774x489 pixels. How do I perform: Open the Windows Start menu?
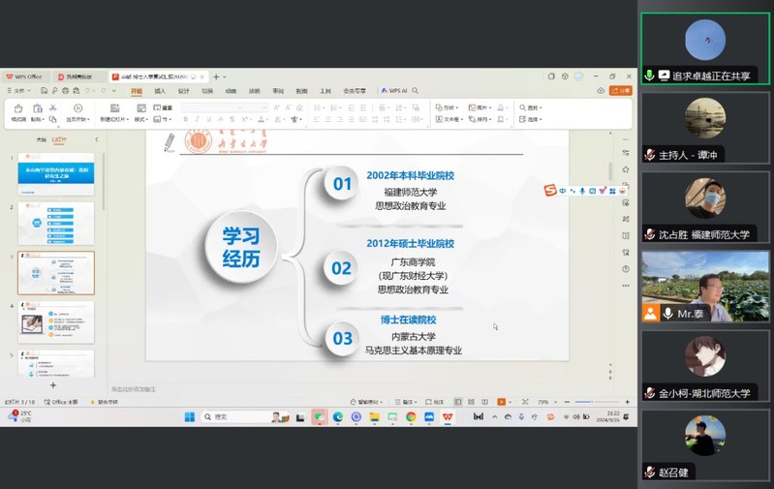click(190, 416)
